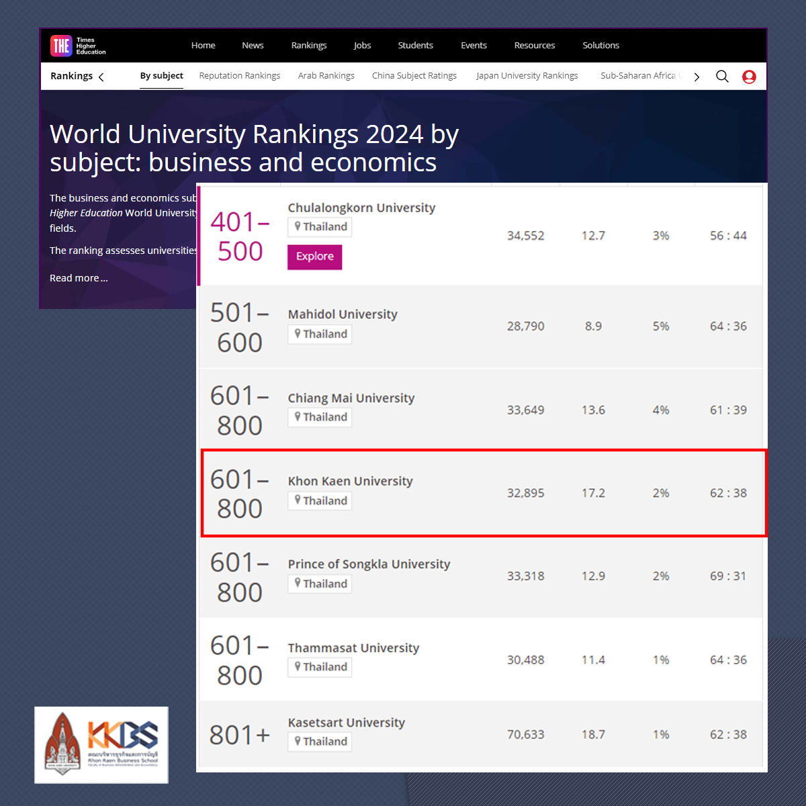Open the Solutions menu item

point(600,45)
